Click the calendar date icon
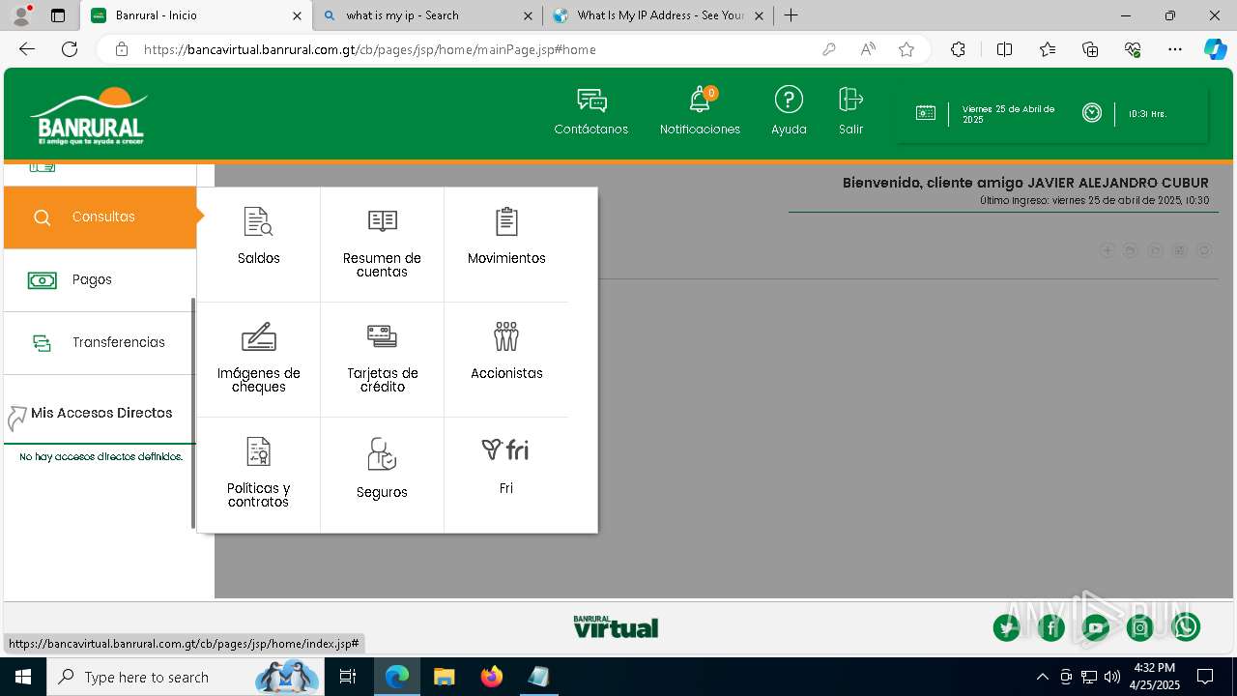Image resolution: width=1237 pixels, height=696 pixels. [x=926, y=113]
